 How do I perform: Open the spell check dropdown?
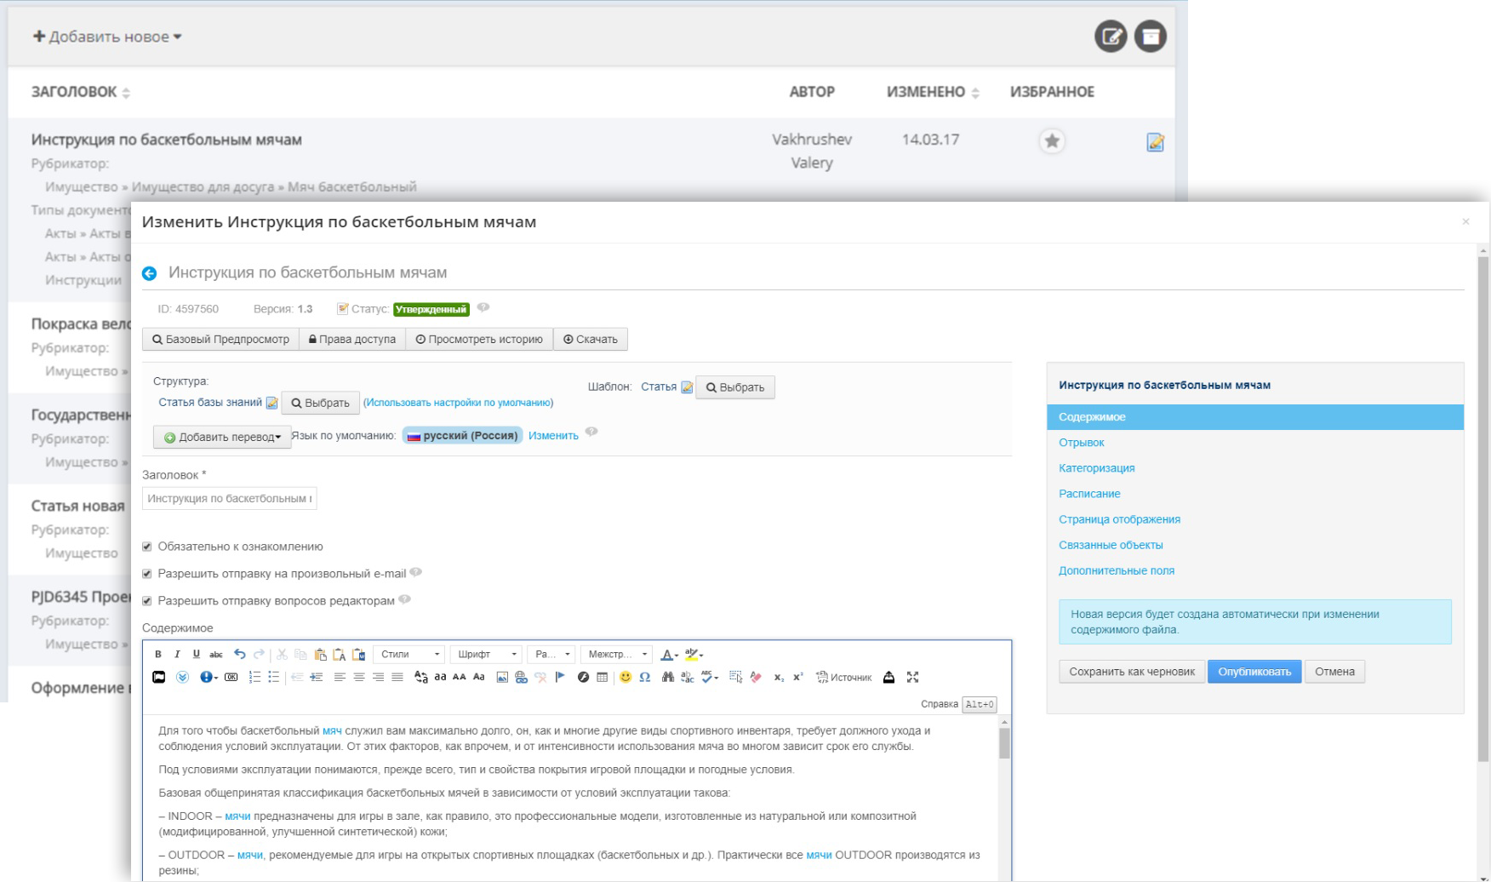710,677
